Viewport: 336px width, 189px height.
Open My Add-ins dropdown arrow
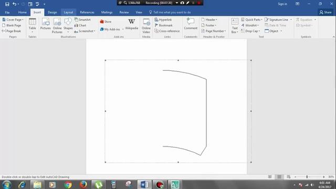coord(123,29)
